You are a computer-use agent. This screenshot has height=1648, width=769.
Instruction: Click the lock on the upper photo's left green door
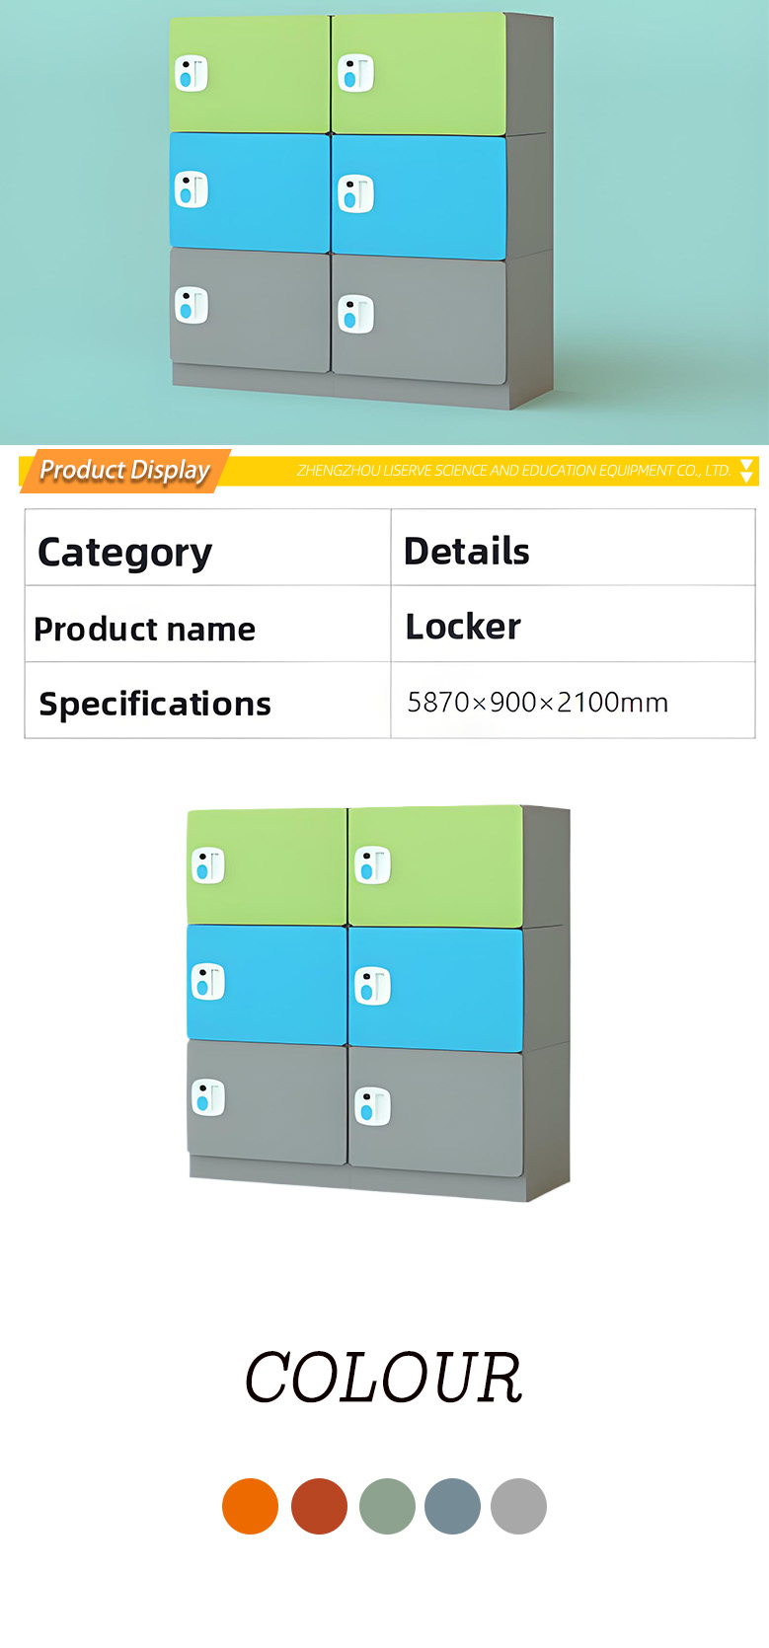192,74
